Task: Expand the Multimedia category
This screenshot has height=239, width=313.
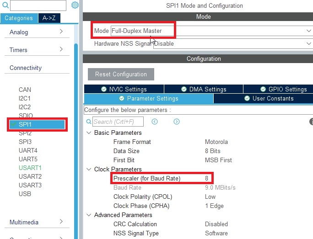Action: click(37, 222)
